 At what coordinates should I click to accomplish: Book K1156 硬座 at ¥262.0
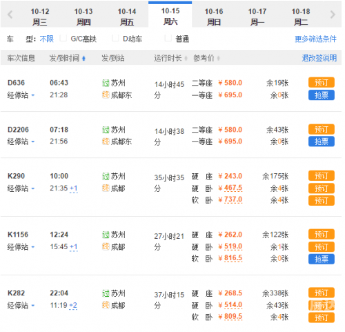322,235
